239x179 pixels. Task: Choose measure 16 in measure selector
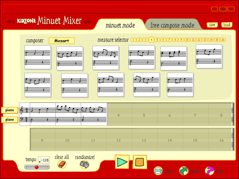pos(223,40)
